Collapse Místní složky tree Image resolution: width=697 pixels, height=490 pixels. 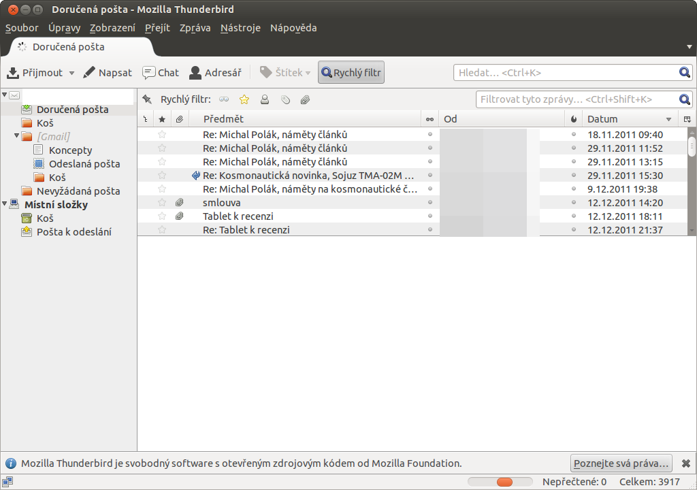(x=5, y=203)
